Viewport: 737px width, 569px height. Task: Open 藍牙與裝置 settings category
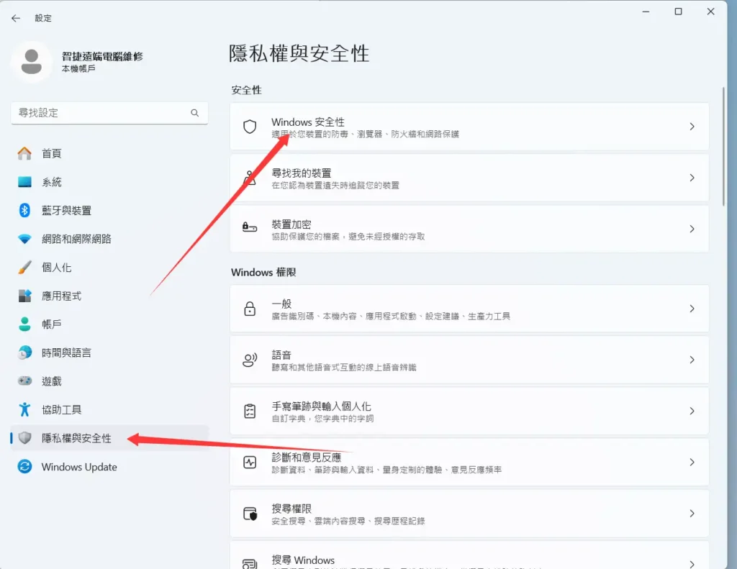tap(109, 210)
